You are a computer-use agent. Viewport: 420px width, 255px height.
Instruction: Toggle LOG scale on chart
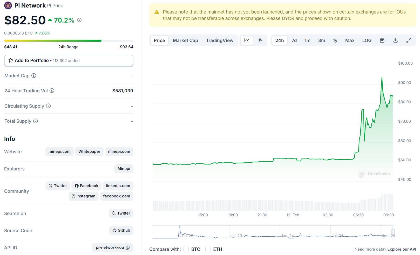[367, 40]
